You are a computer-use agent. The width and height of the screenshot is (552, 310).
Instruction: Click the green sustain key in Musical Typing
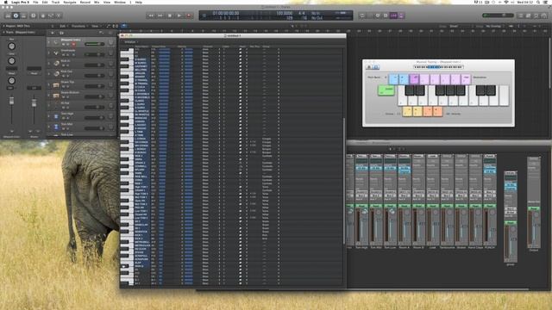pyautogui.click(x=386, y=90)
